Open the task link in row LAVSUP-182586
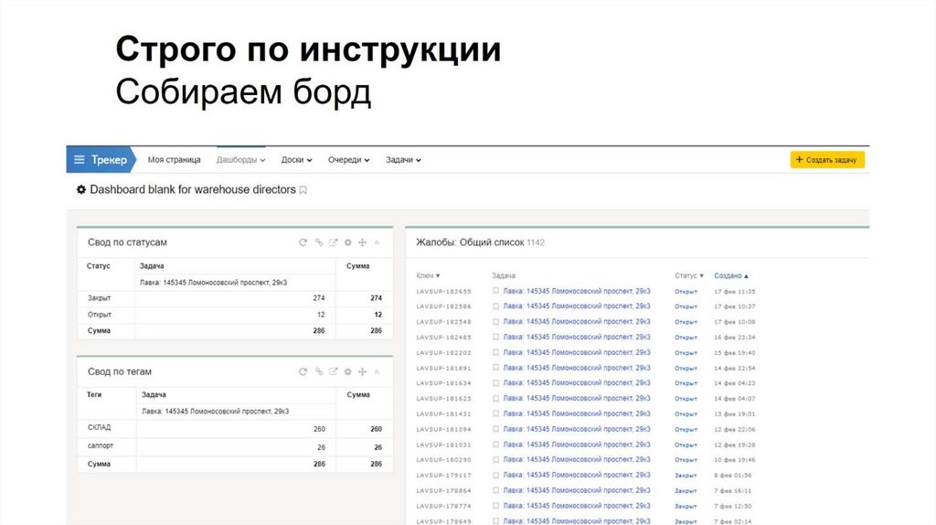 click(x=577, y=306)
